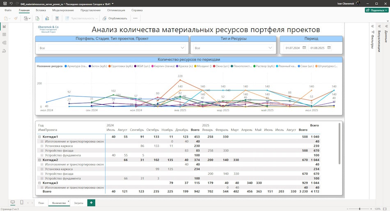This screenshot has width=390, height=211.
Task: Click the Paste clipboard icon in the ribbon
Action: click(x=6, y=18)
